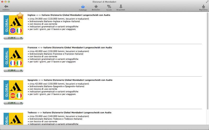The height and width of the screenshot is (130, 209).
Task: Click the vertical scrollbar on the catalog list
Action: coord(207,61)
